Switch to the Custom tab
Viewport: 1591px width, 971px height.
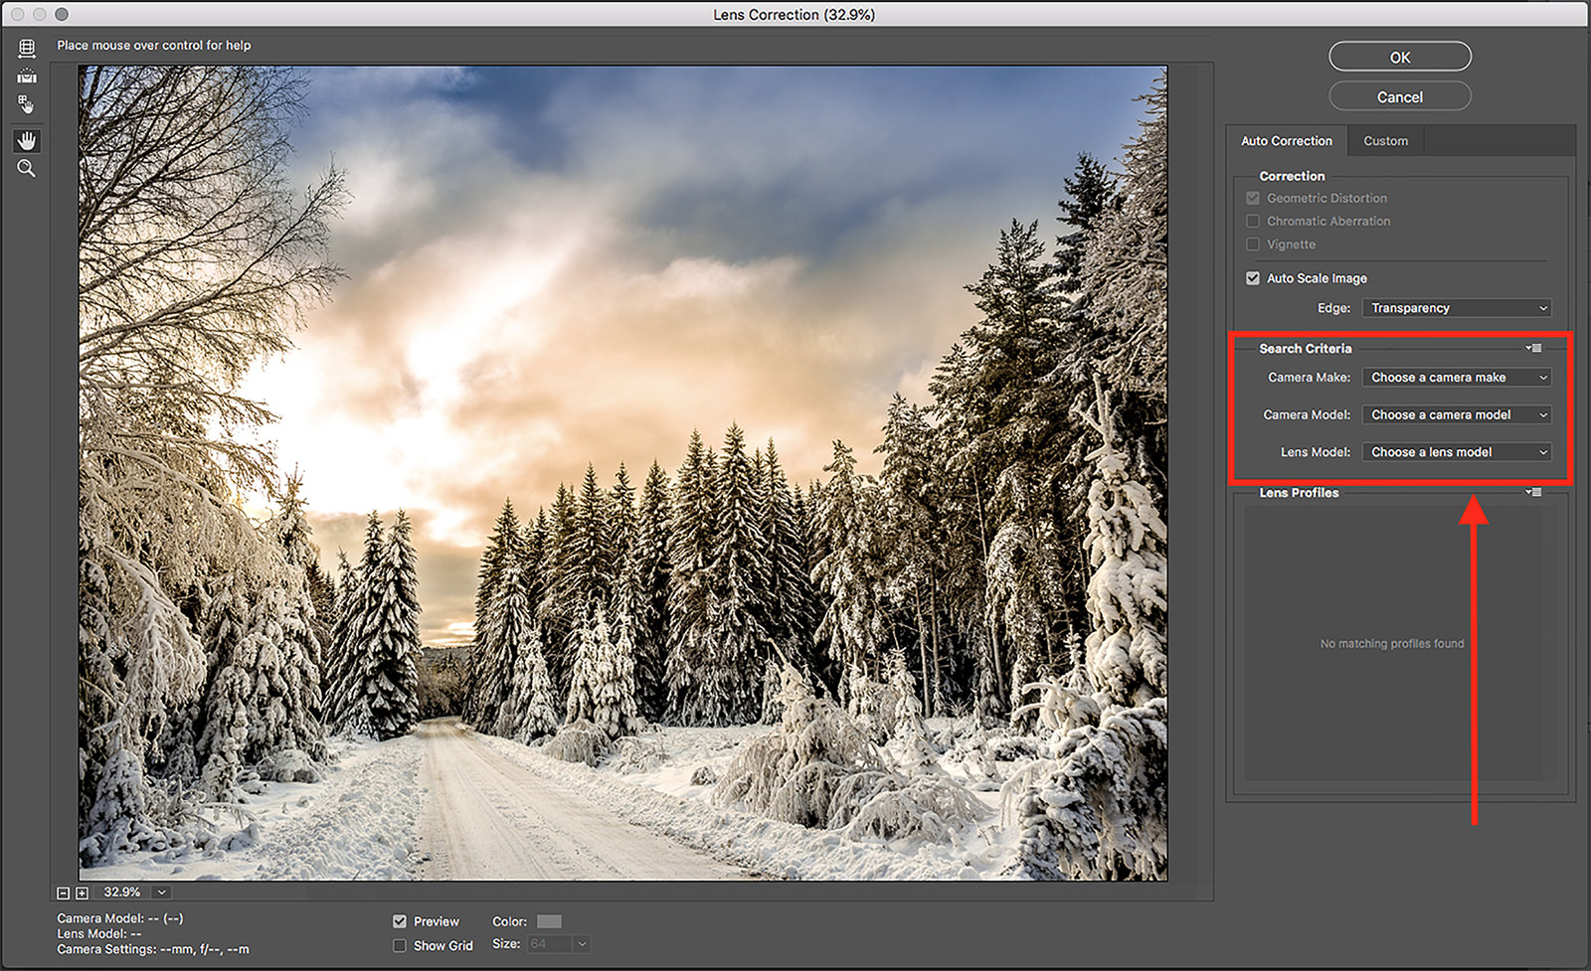pos(1385,140)
